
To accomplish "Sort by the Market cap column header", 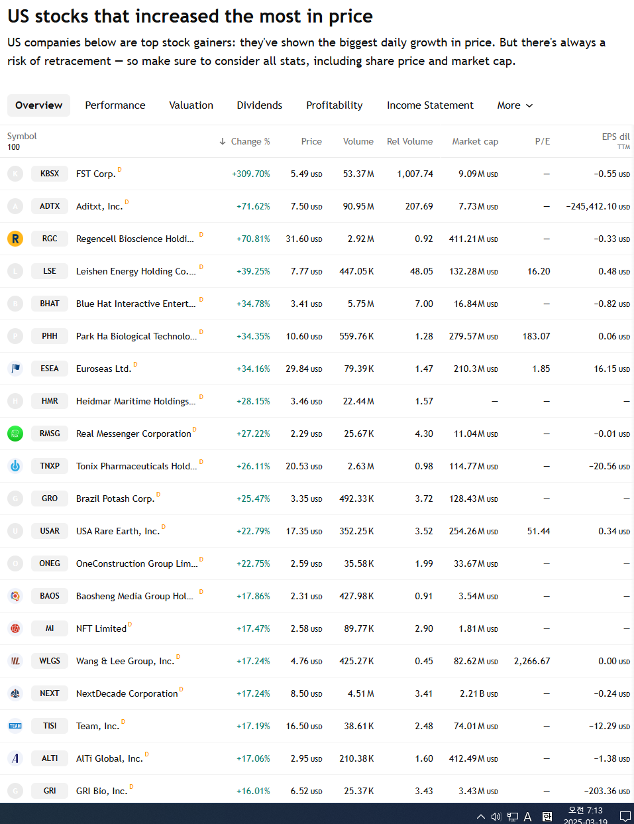I will [475, 141].
